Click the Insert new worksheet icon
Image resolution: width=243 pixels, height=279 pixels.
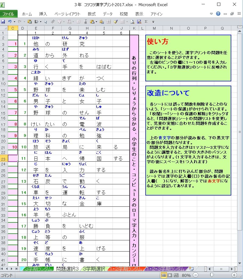point(192,269)
